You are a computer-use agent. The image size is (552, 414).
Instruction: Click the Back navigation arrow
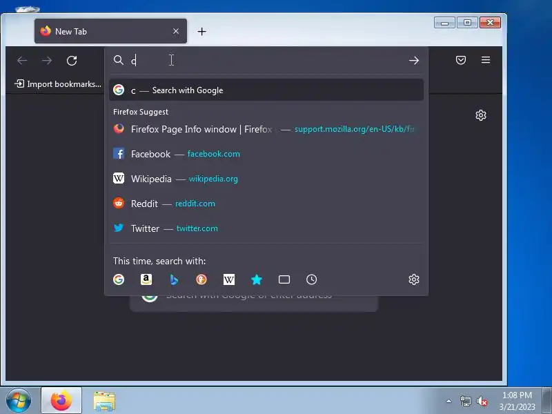click(22, 61)
